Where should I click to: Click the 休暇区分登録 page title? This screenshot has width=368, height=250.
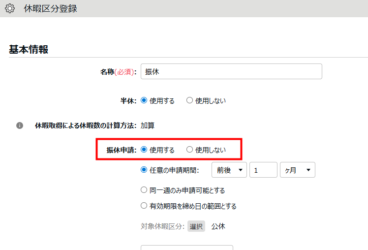coord(51,9)
